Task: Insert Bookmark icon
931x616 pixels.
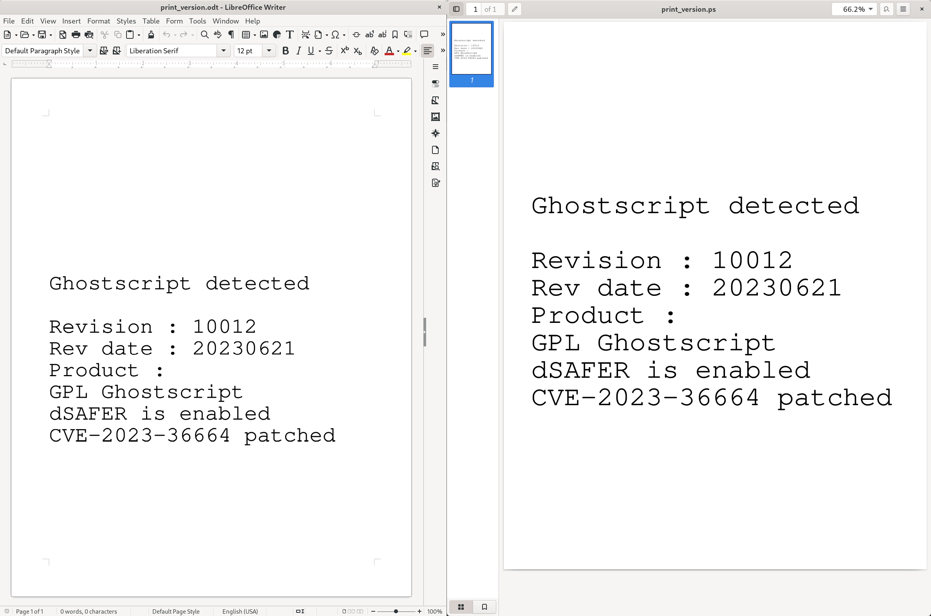Action: (x=395, y=34)
